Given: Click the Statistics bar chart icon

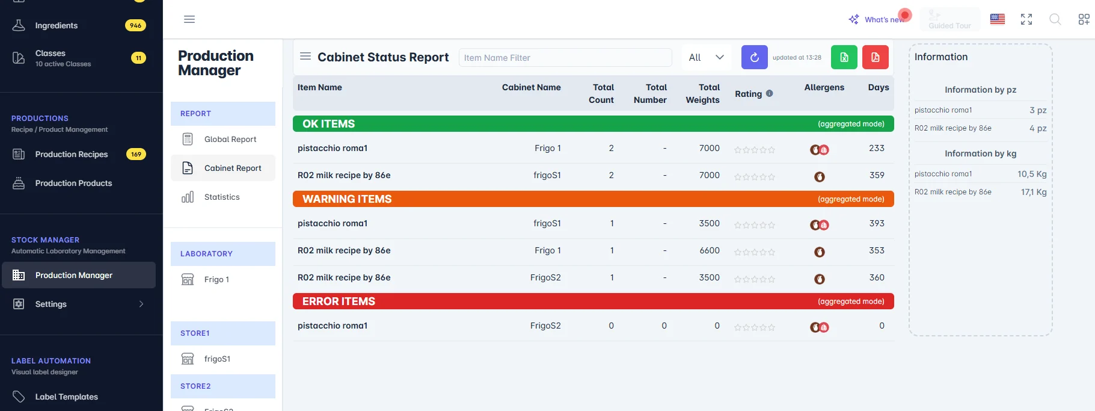Looking at the screenshot, I should (x=188, y=197).
